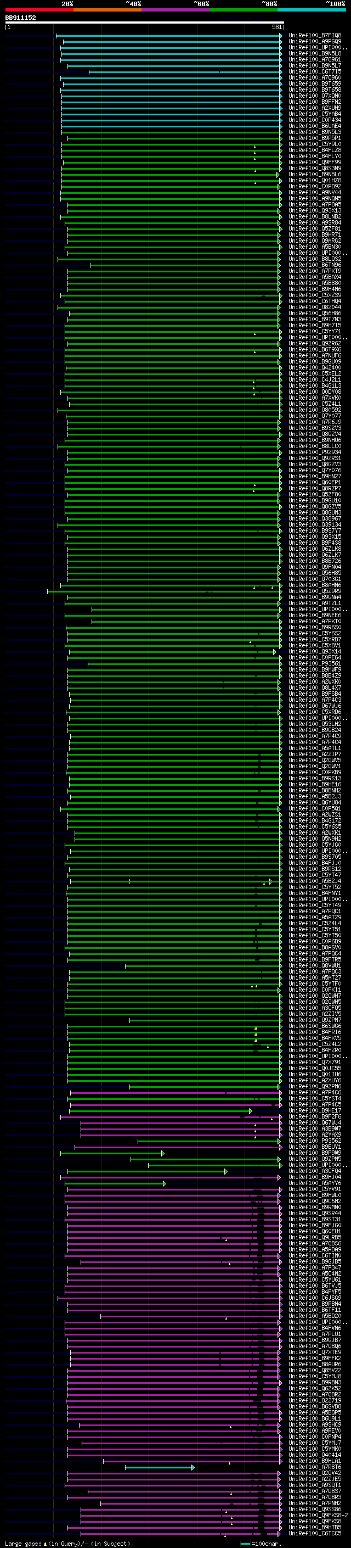Click the cyan ~100% identity legend segment
This screenshot has width=351, height=1548.
pyautogui.click(x=312, y=10)
